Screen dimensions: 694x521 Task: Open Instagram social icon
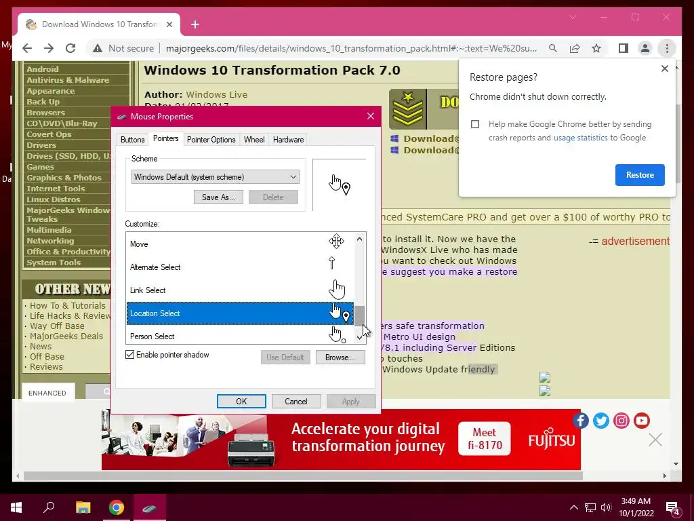pyautogui.click(x=621, y=420)
